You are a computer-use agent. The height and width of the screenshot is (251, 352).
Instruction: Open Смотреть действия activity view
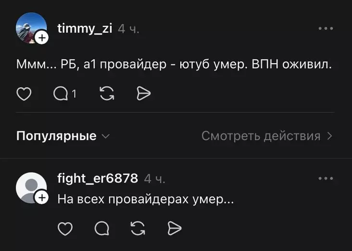(261, 136)
